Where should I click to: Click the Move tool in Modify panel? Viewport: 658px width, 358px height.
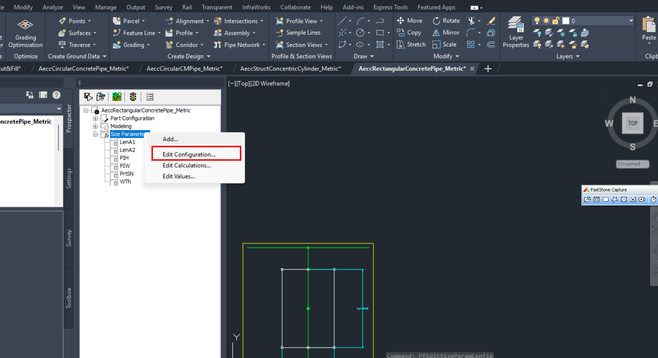click(409, 21)
